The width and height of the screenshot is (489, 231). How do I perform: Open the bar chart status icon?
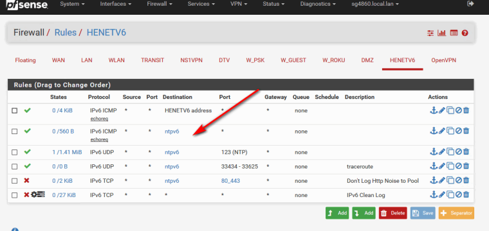[x=441, y=33]
